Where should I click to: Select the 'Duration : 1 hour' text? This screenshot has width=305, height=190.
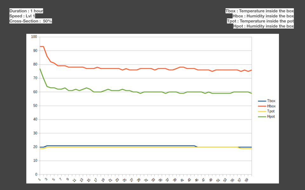tap(26, 11)
